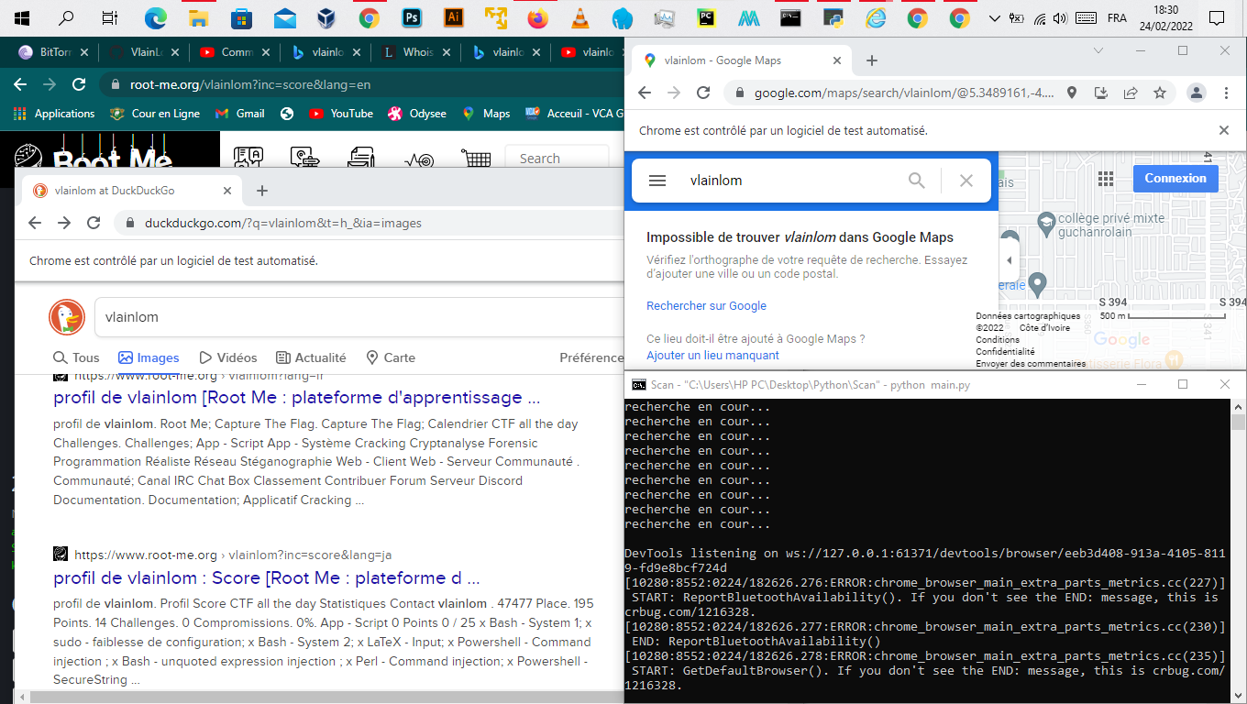
Task: Open Photoshop from the taskbar
Action: 411,16
